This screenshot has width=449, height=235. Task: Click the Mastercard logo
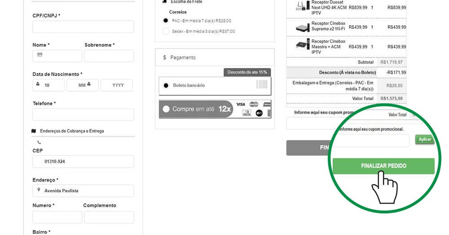pyautogui.click(x=254, y=104)
